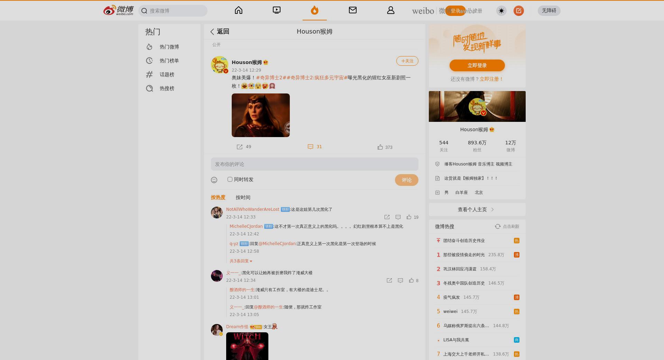This screenshot has height=360, width=664.
Task: Click the 登录 button in the header
Action: pyautogui.click(x=455, y=11)
